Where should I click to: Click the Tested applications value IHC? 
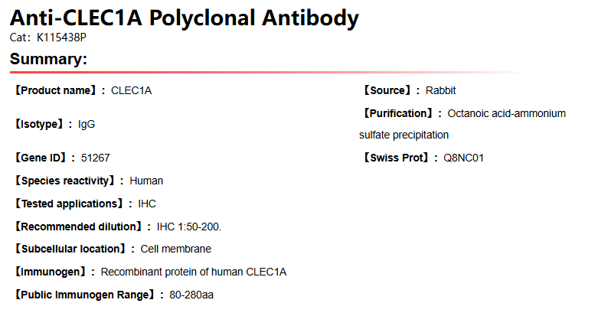pyautogui.click(x=147, y=204)
